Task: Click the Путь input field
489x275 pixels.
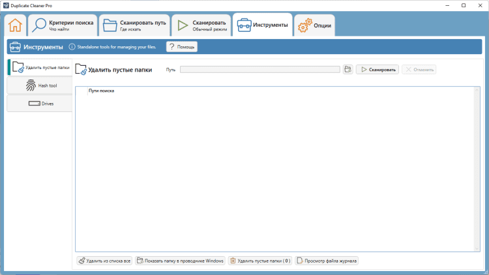Action: click(x=259, y=70)
